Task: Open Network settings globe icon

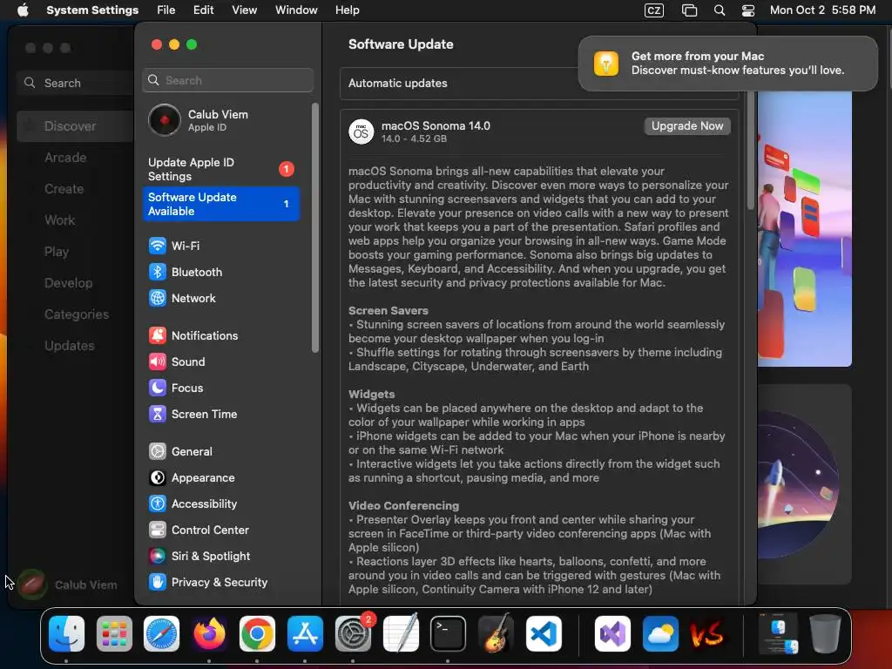Action: [x=157, y=298]
